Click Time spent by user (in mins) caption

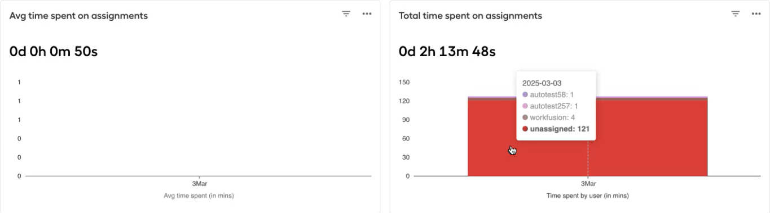click(x=588, y=196)
